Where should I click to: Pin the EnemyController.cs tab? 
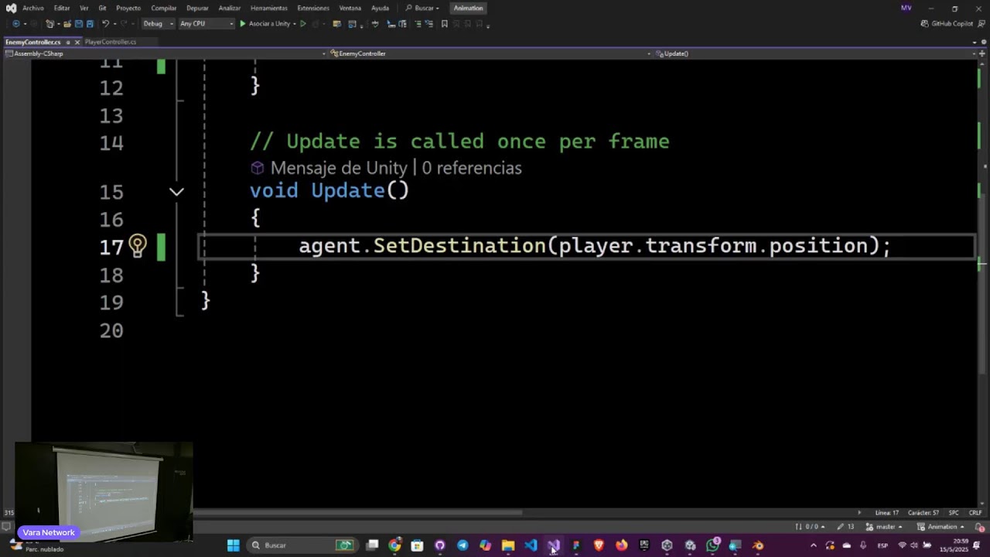tap(68, 42)
